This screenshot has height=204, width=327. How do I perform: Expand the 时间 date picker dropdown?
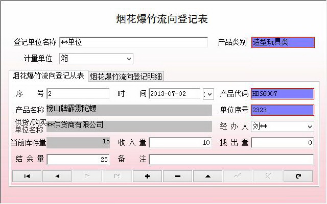pos(208,94)
